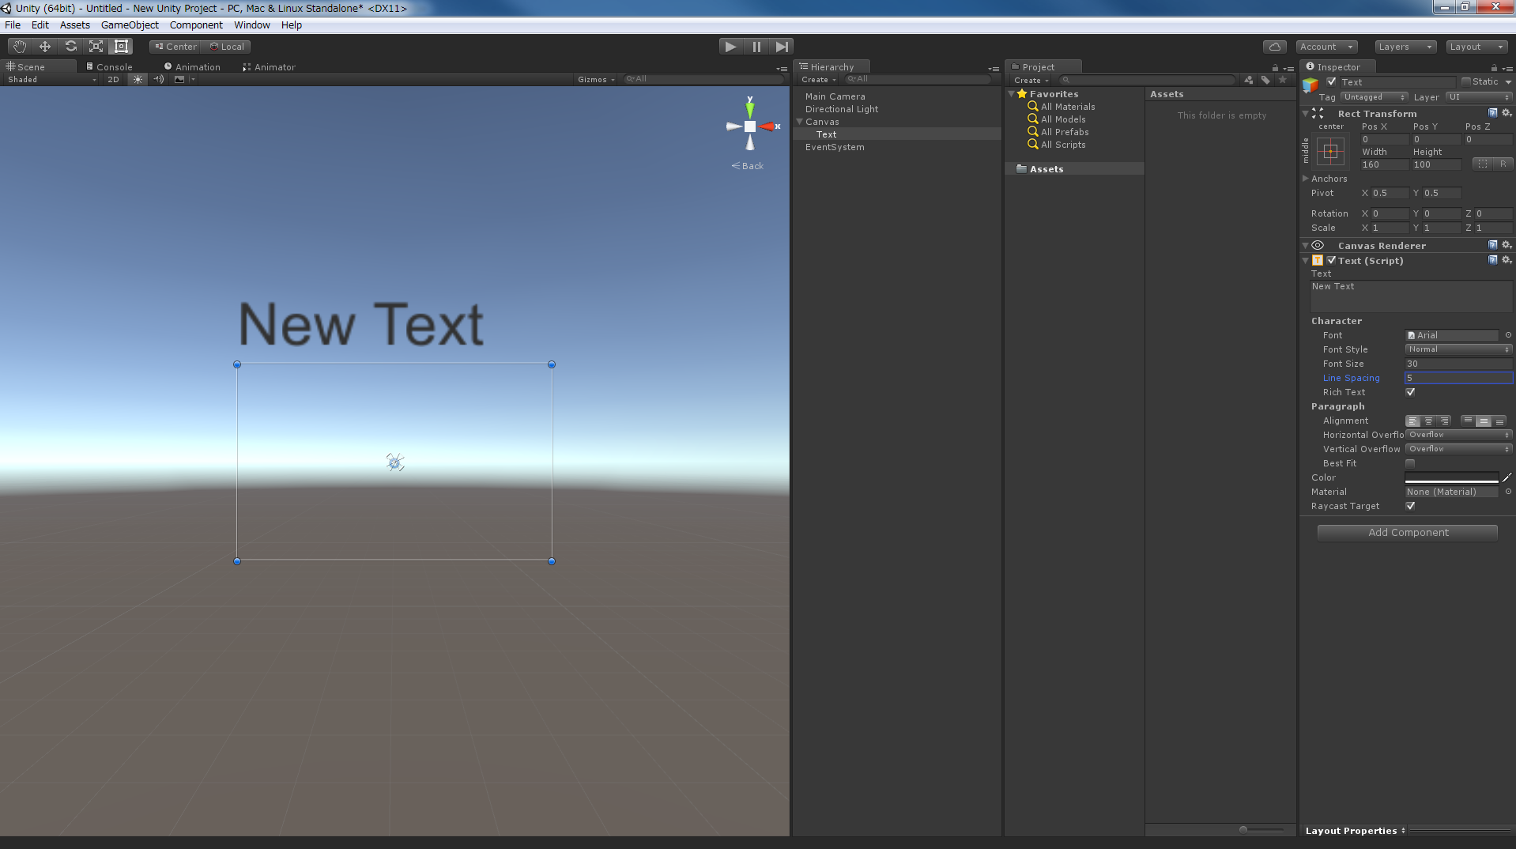Viewport: 1516px width, 849px height.
Task: Toggle the Text (Script) component enabled checkbox
Action: point(1332,260)
